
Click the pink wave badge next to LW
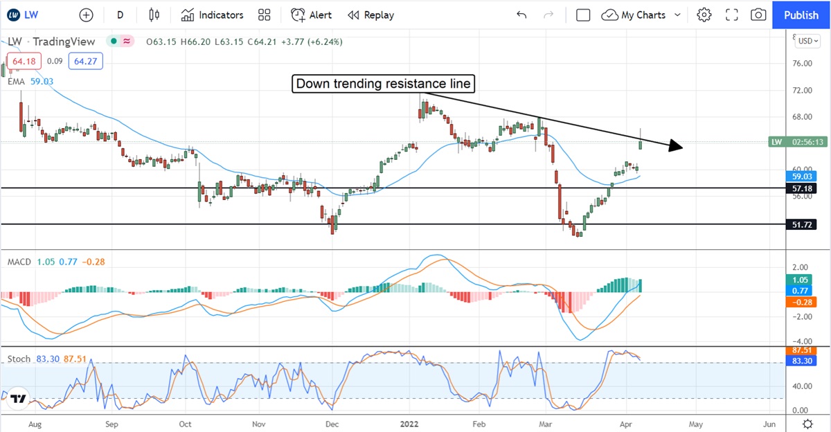click(127, 42)
